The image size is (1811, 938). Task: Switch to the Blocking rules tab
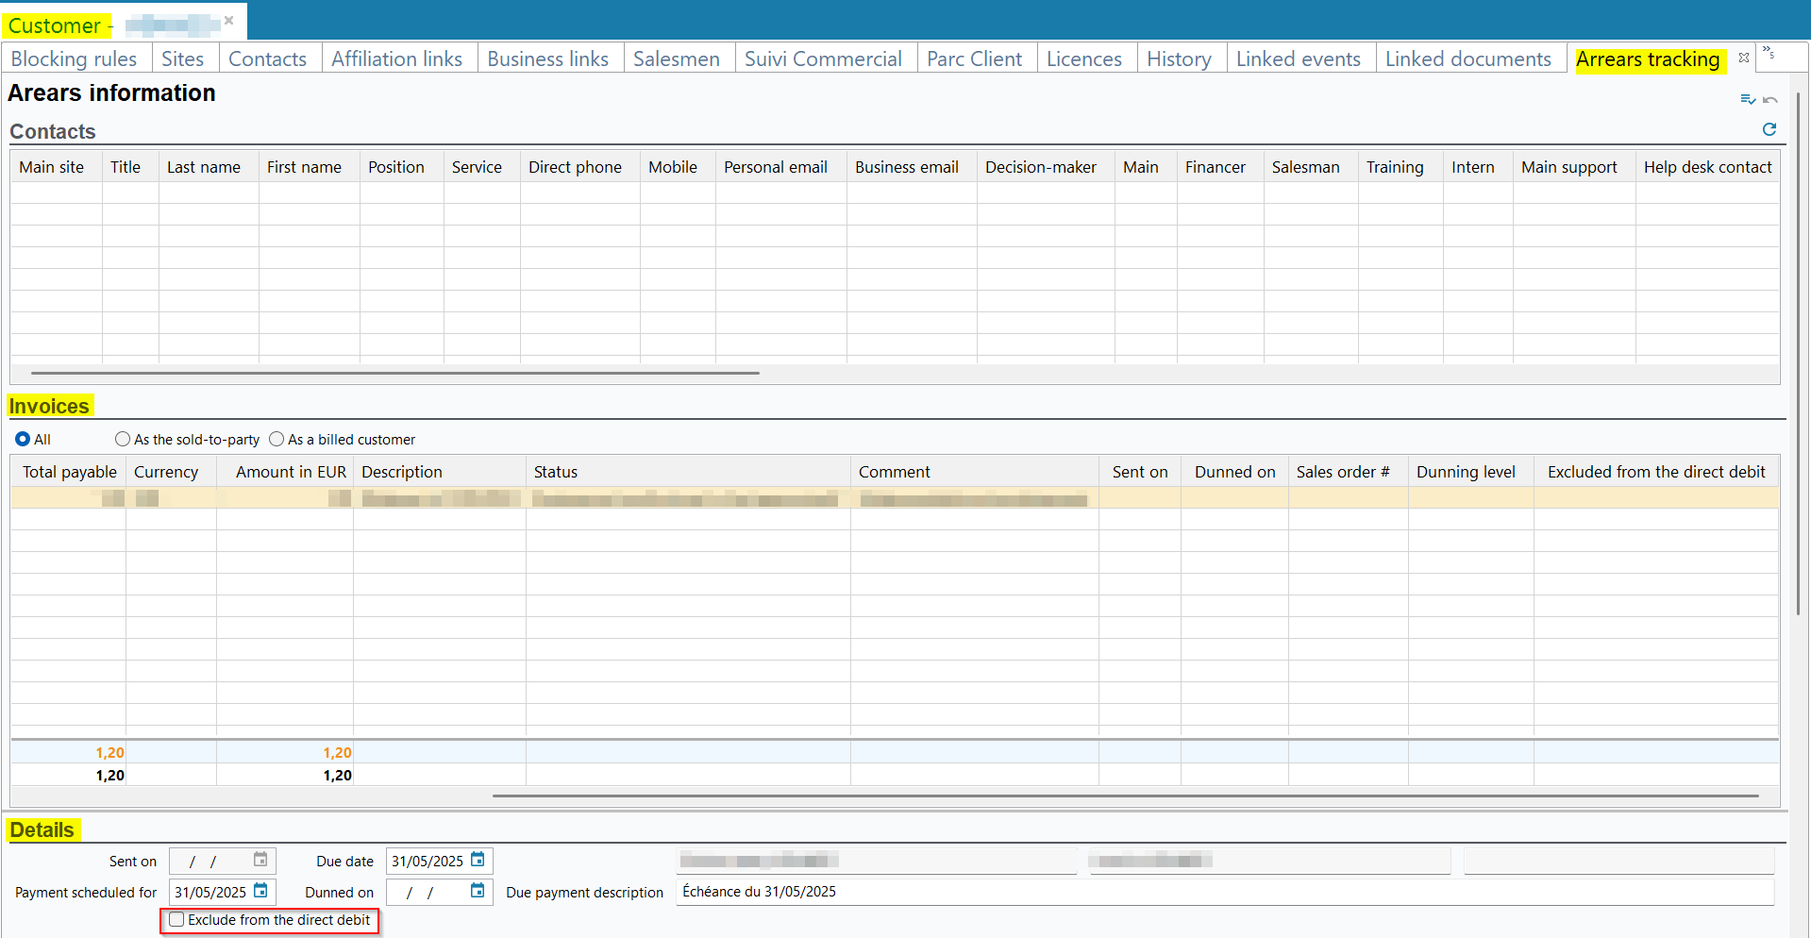click(74, 59)
